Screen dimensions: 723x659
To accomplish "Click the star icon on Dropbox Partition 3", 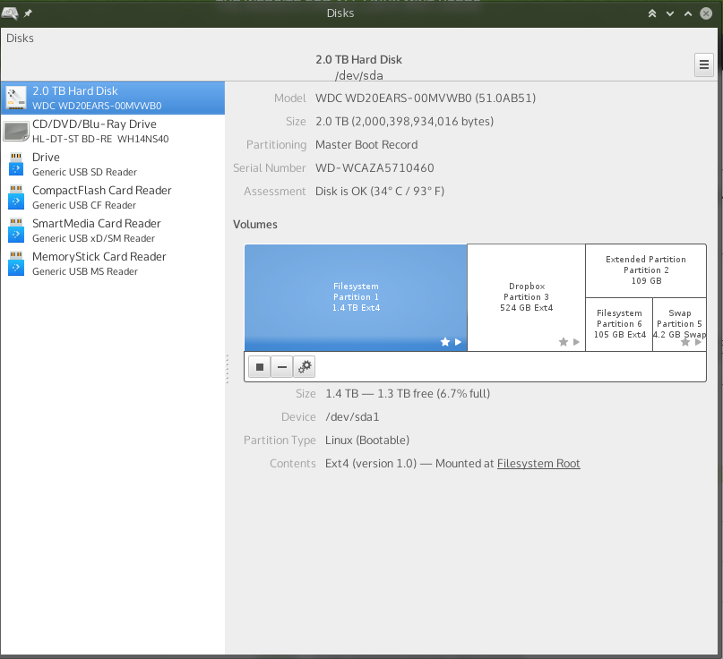I will [x=564, y=342].
